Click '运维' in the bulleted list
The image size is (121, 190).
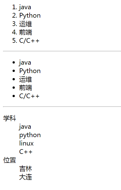[x=25, y=79]
